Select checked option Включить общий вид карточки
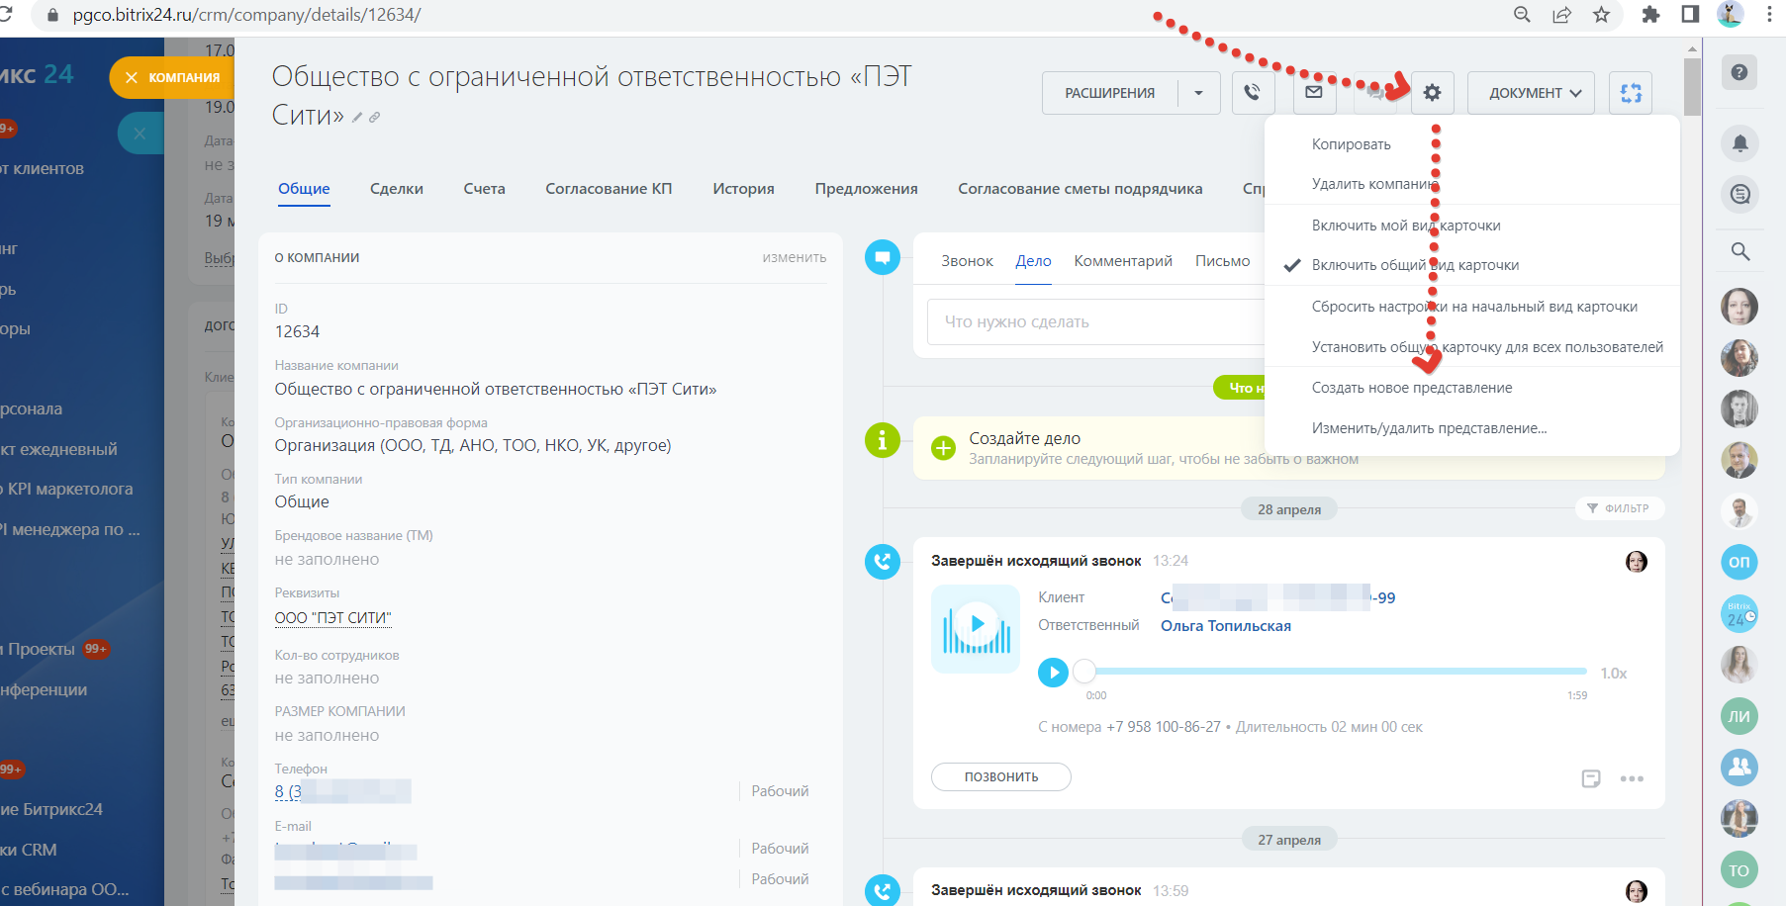Viewport: 1786px width, 906px height. pyautogui.click(x=1415, y=265)
